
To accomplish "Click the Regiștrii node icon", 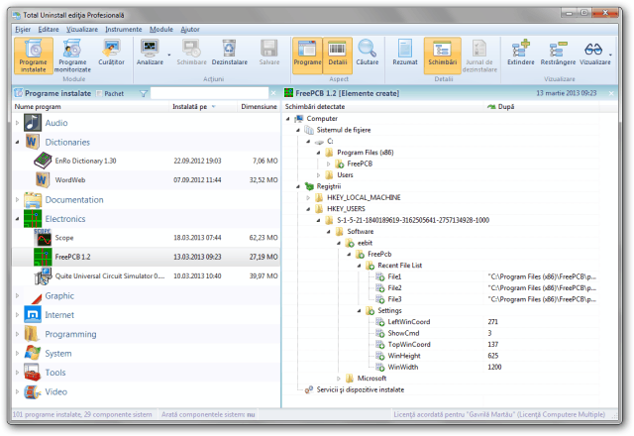I will coord(309,186).
